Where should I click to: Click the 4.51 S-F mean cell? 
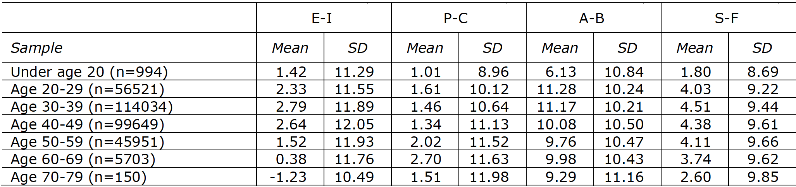(x=695, y=107)
